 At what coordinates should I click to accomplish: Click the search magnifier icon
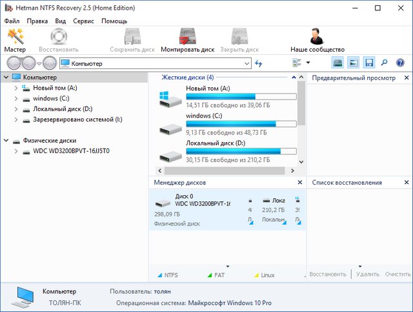pyautogui.click(x=385, y=63)
